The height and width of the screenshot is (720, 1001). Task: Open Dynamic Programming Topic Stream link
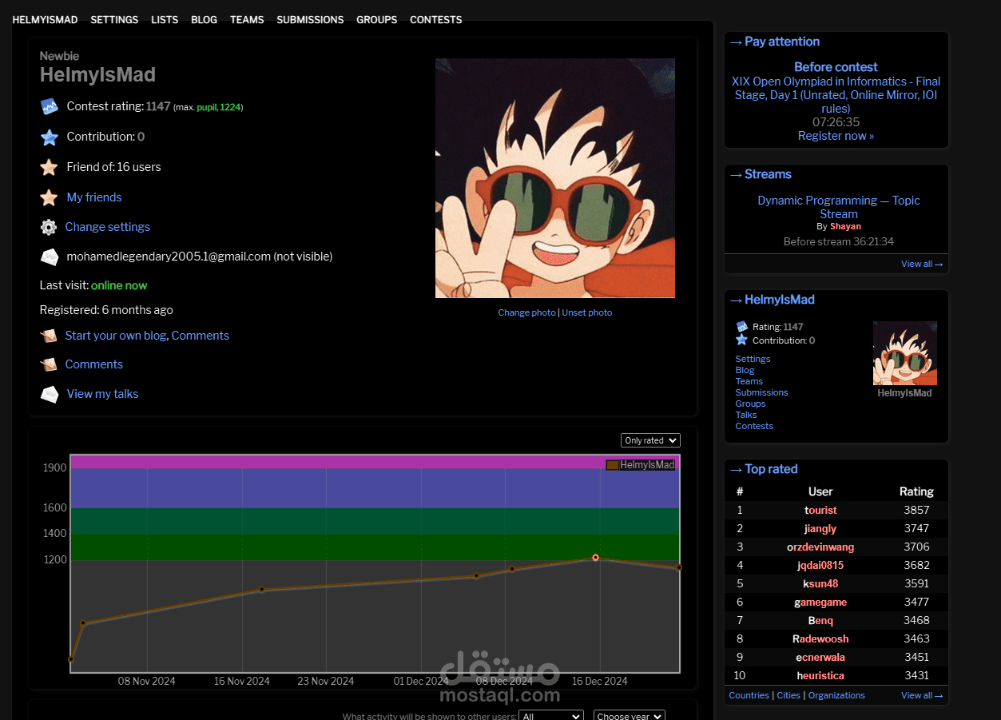click(839, 207)
